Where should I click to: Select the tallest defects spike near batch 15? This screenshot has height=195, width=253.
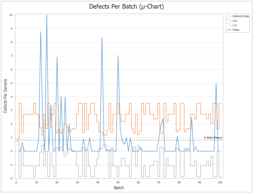(x=47, y=15)
